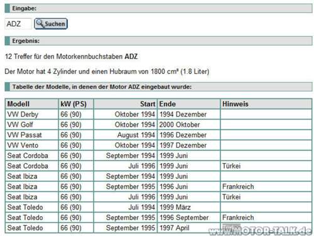Select the VW Derby model cell
Viewport: 314px width, 237px height.
click(32, 114)
